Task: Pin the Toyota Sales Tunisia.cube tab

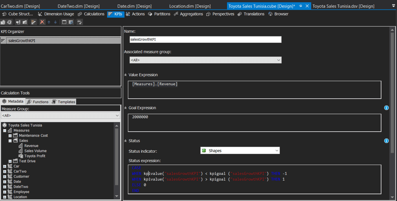Action: click(x=300, y=6)
